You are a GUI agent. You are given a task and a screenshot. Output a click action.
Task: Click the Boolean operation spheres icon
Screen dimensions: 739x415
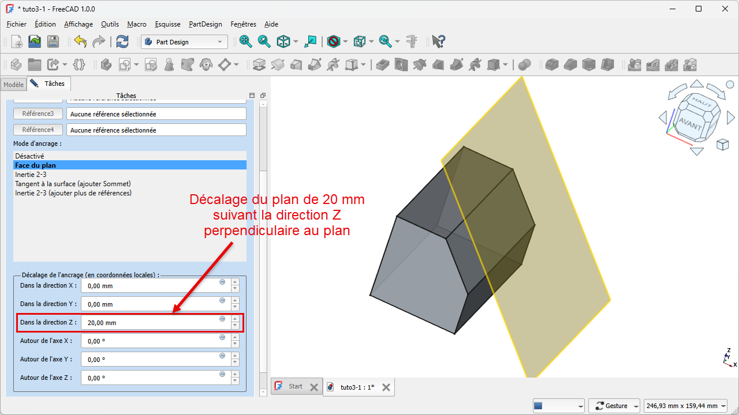point(524,65)
